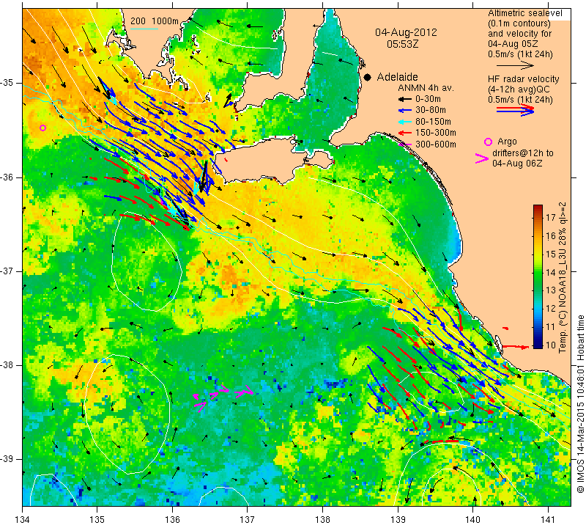Click the blue 30-80m legend arrow
The image size is (586, 528).
point(405,111)
